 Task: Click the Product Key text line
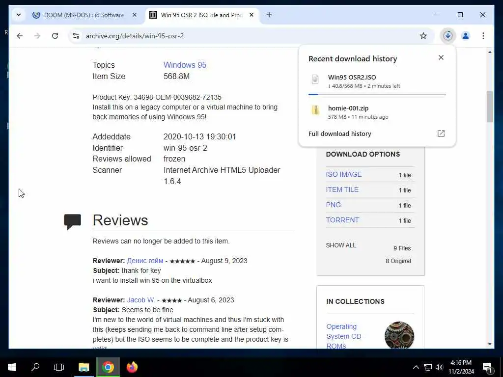[x=157, y=97]
